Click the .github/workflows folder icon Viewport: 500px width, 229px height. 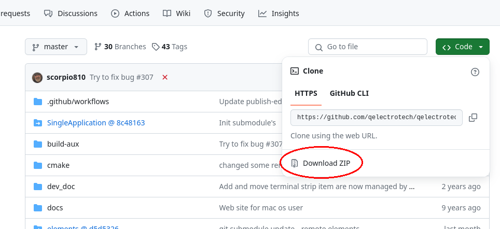point(37,102)
